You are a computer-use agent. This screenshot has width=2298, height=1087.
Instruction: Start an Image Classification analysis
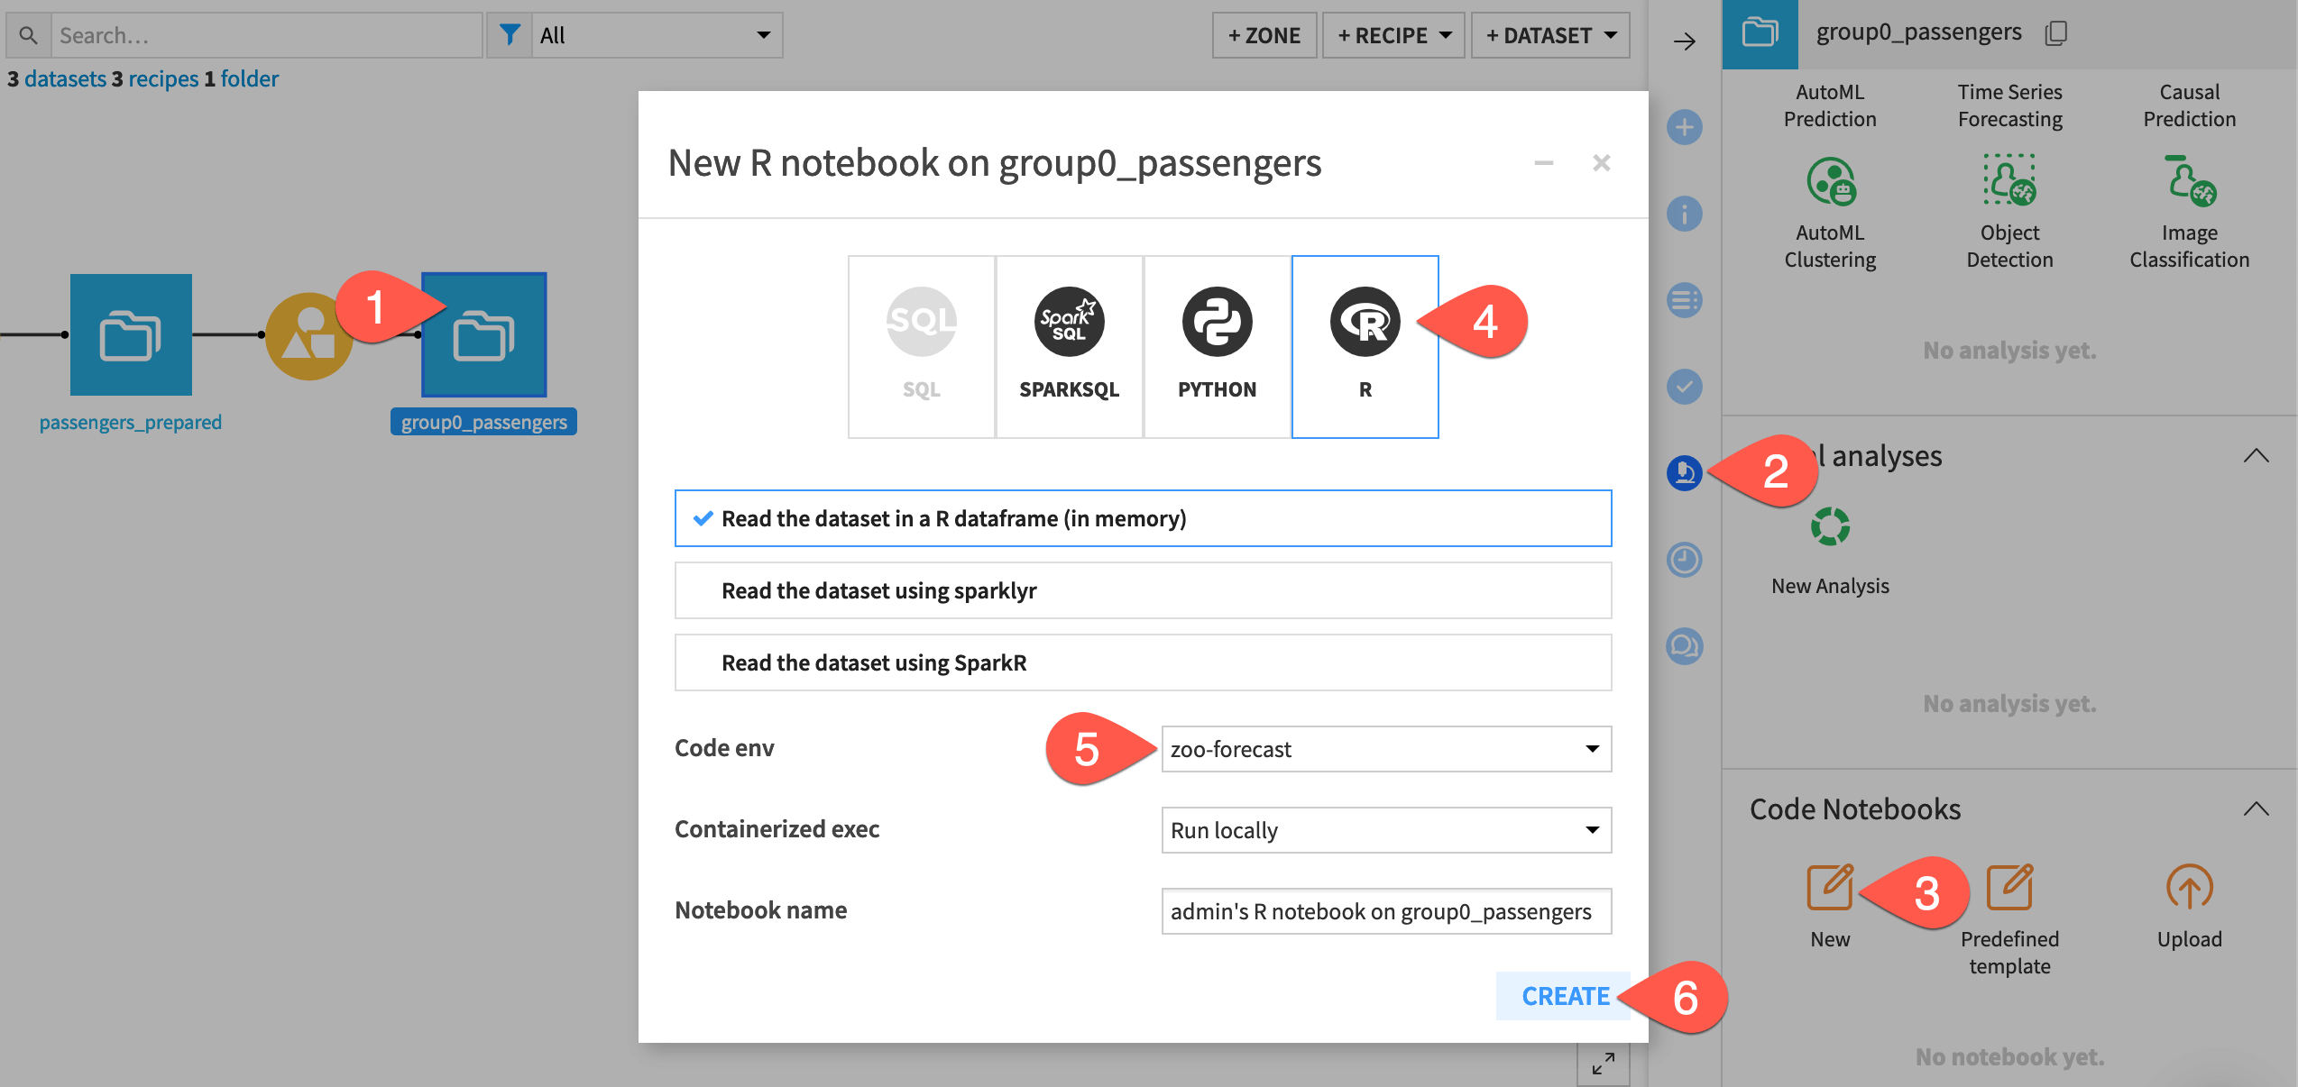tap(2189, 214)
